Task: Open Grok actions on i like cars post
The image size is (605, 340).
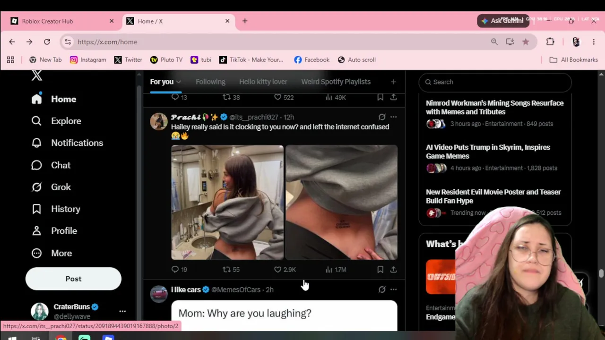Action: point(382,289)
